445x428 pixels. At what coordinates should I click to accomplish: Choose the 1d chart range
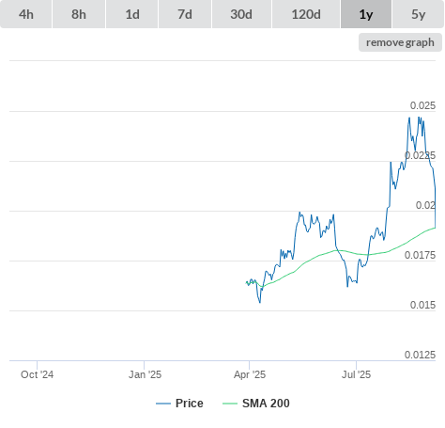coord(132,14)
